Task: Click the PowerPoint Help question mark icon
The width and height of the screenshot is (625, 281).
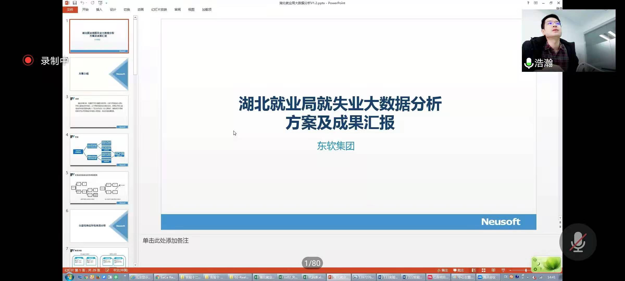Action: click(528, 3)
